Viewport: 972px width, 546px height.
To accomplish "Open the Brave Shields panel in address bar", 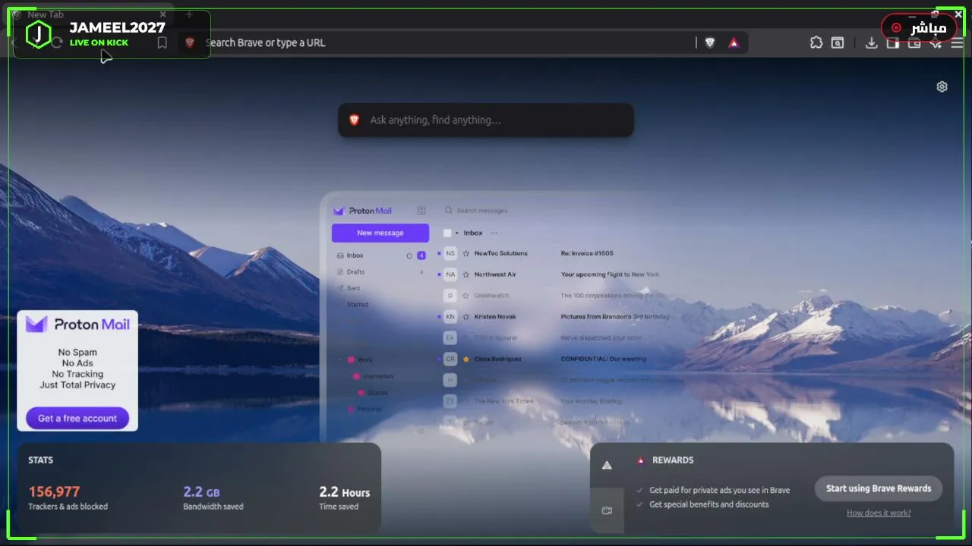I will point(710,43).
